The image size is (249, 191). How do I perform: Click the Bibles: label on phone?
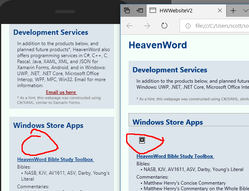point(24,167)
